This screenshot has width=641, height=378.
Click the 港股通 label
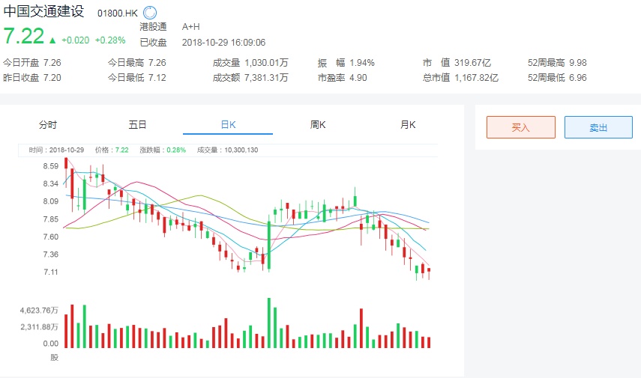coord(153,26)
